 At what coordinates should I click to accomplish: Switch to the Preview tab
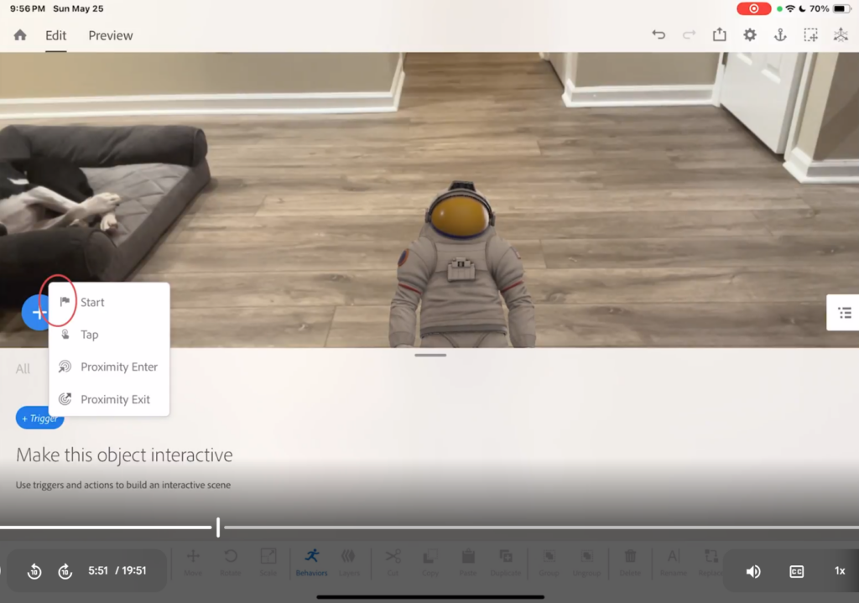tap(111, 35)
